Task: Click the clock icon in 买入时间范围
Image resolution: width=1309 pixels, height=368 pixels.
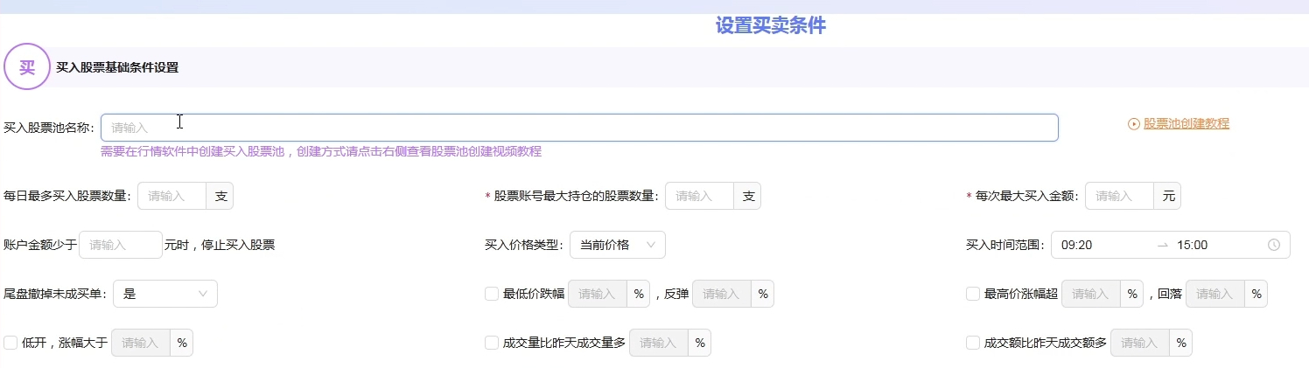Action: click(1274, 245)
